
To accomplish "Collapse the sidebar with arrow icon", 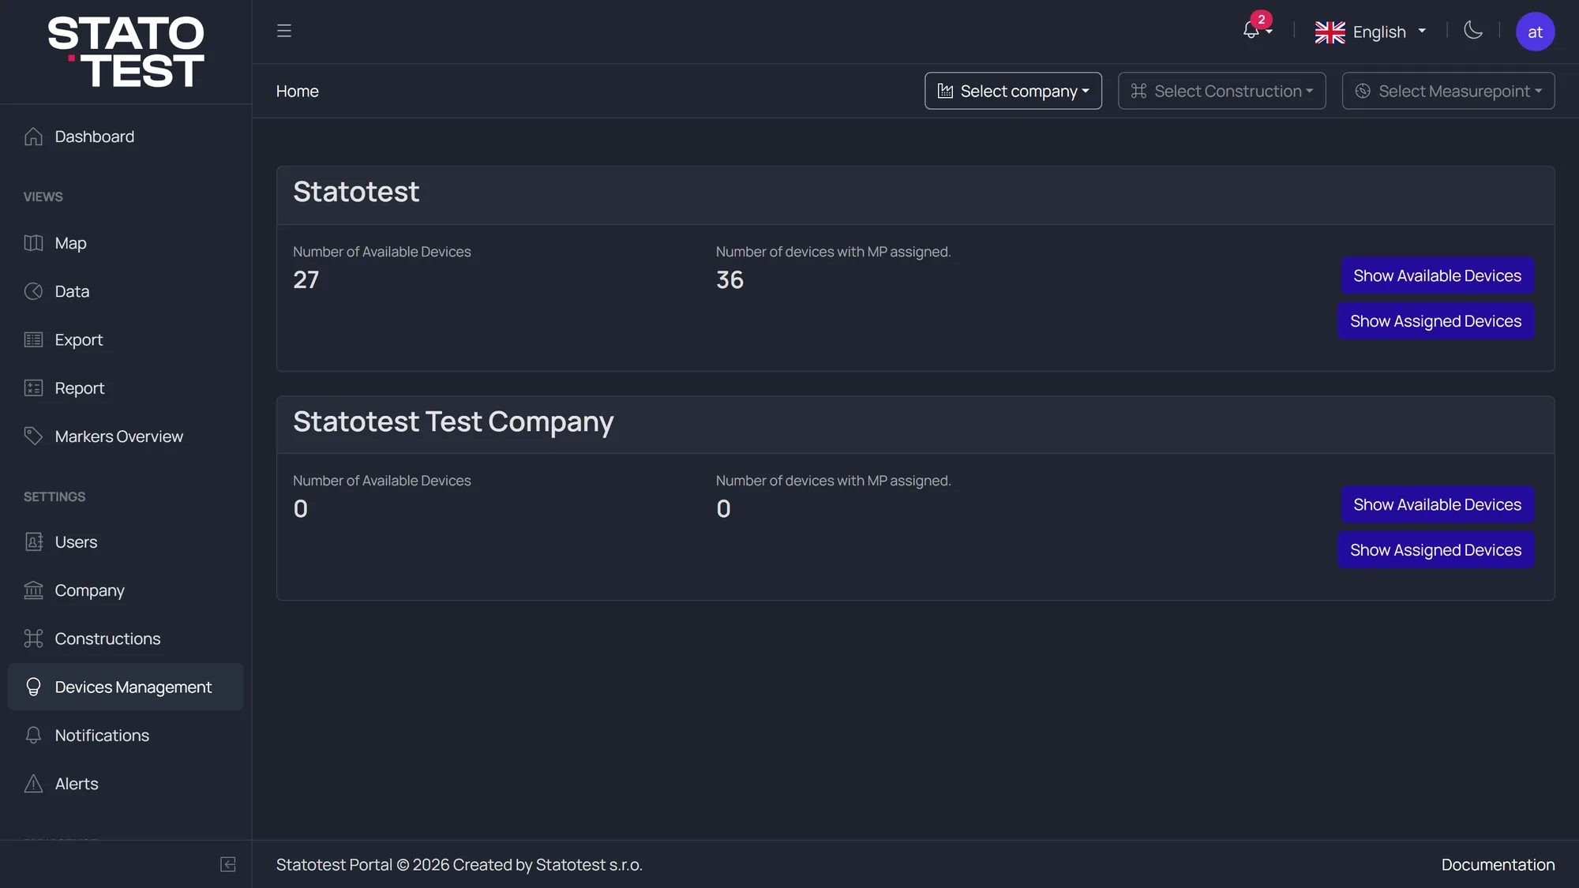I will pos(228,864).
